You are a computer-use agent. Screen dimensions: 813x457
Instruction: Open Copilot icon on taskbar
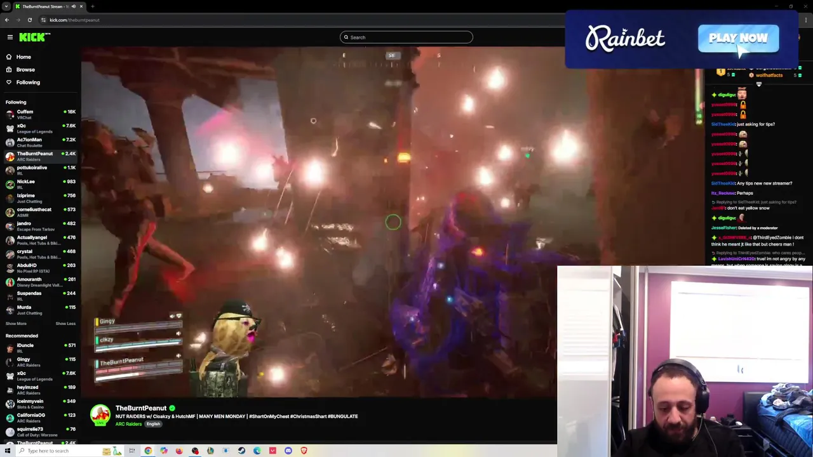point(164,451)
